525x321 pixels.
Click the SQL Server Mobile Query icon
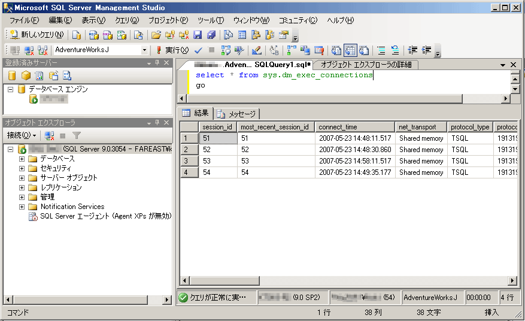pyautogui.click(x=138, y=35)
